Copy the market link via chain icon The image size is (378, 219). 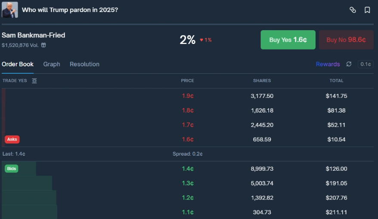tap(353, 10)
